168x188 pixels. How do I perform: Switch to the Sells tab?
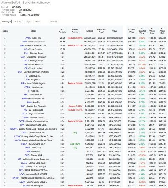37,21
